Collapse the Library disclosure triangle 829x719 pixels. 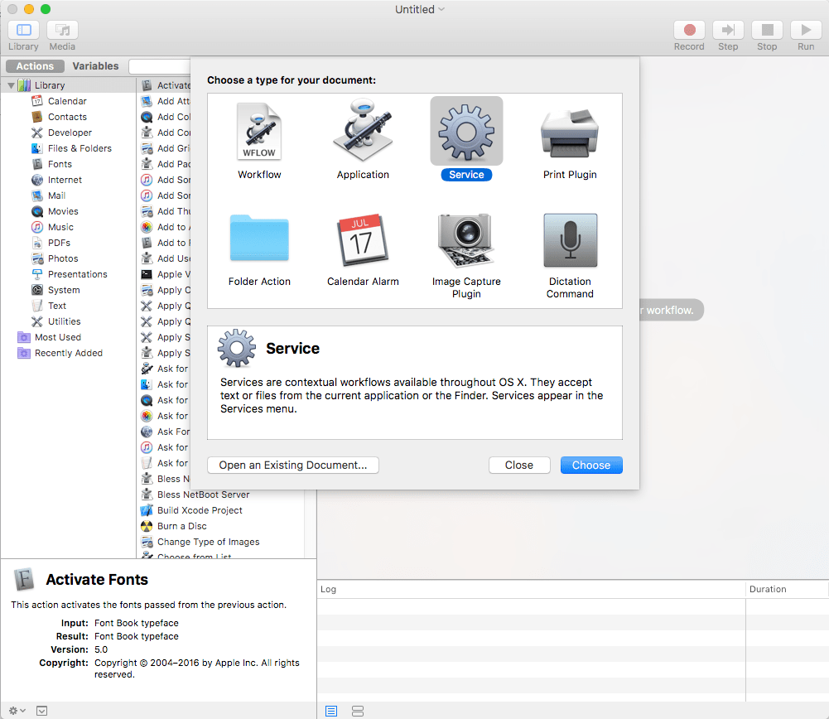pyautogui.click(x=11, y=85)
